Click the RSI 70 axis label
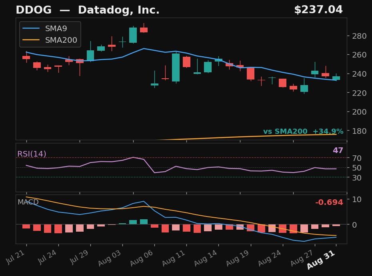 pyautogui.click(x=356, y=158)
